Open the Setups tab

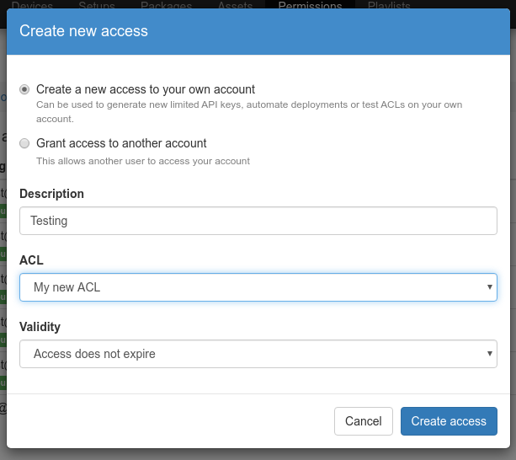(x=97, y=6)
